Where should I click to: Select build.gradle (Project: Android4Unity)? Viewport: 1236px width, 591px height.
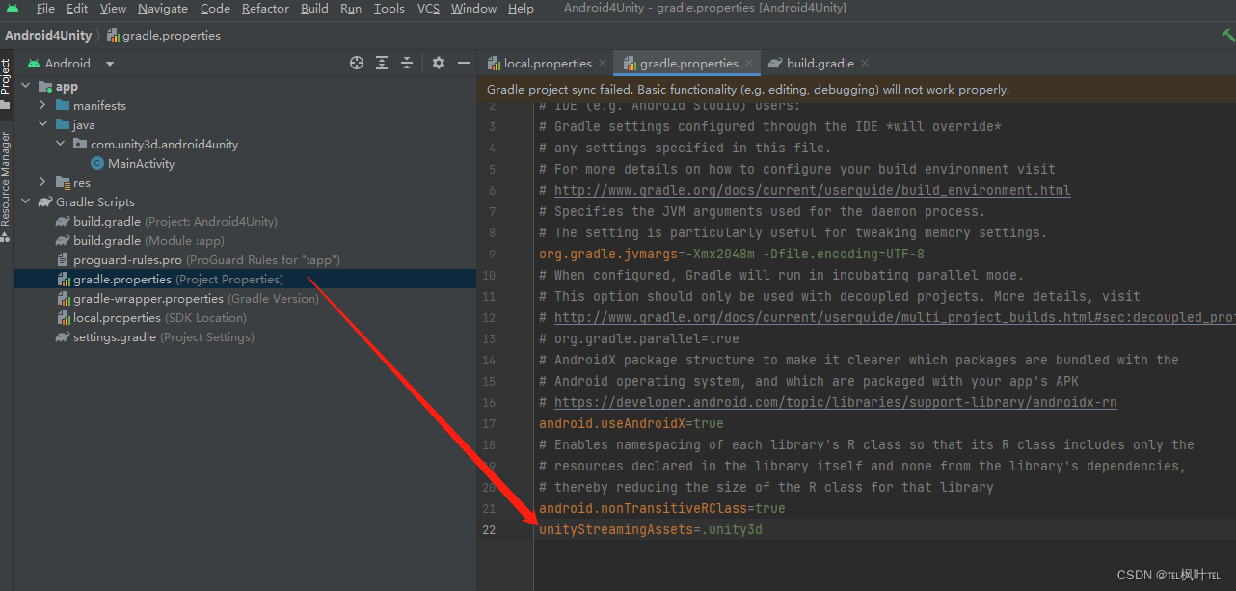(175, 221)
